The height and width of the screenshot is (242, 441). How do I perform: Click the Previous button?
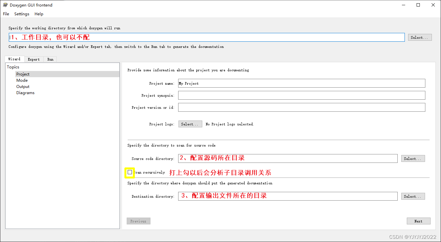click(x=138, y=221)
